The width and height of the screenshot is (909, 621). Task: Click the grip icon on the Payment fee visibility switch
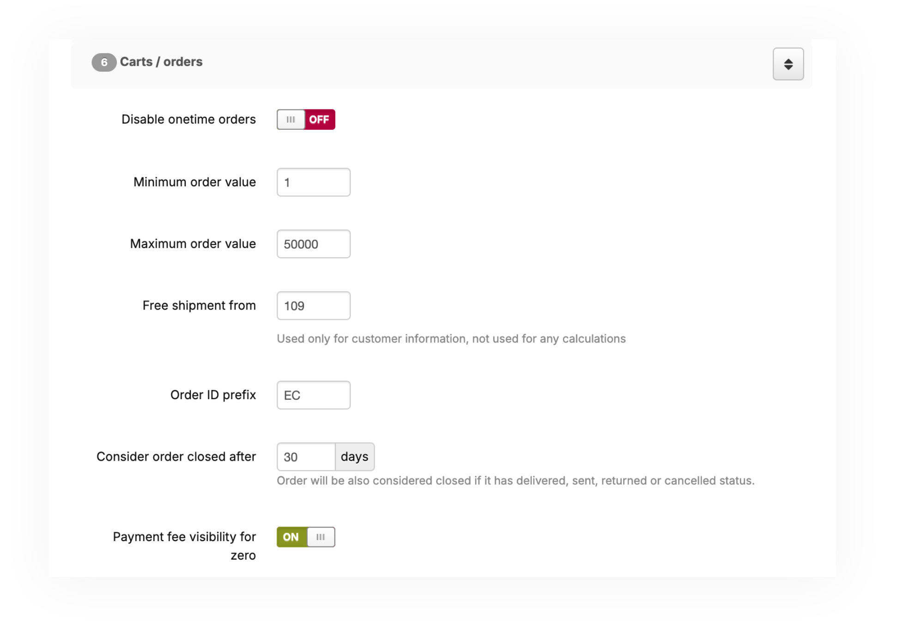click(321, 536)
